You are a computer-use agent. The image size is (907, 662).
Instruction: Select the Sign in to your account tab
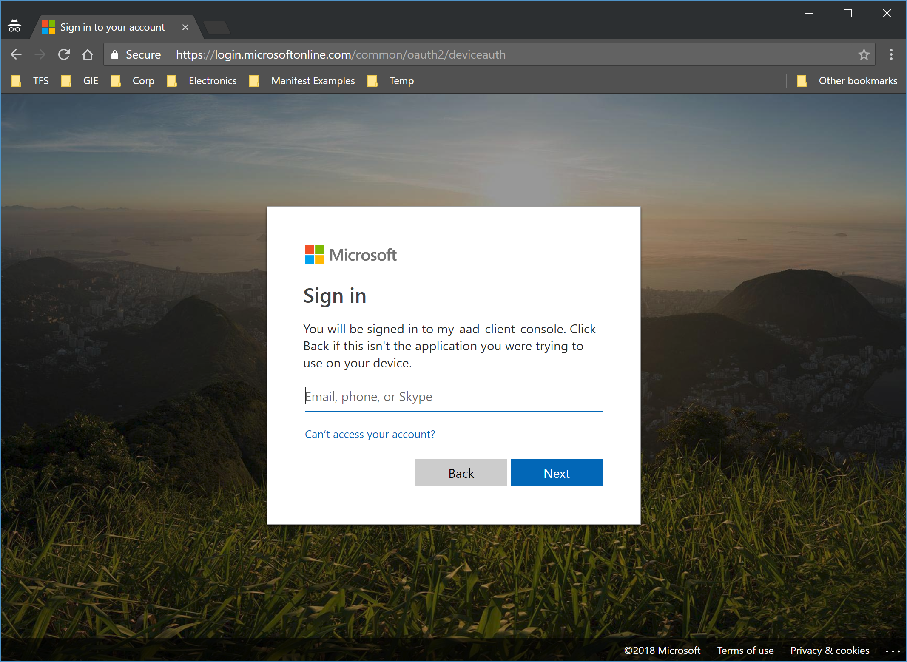[111, 27]
